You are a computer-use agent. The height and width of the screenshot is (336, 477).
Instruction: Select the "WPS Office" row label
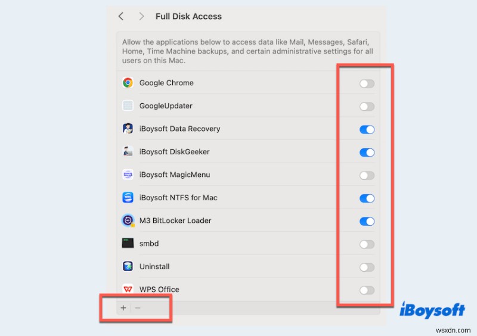(x=159, y=290)
